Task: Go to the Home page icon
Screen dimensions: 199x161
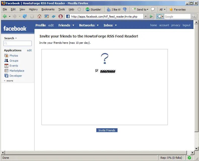Action: pos(39,16)
